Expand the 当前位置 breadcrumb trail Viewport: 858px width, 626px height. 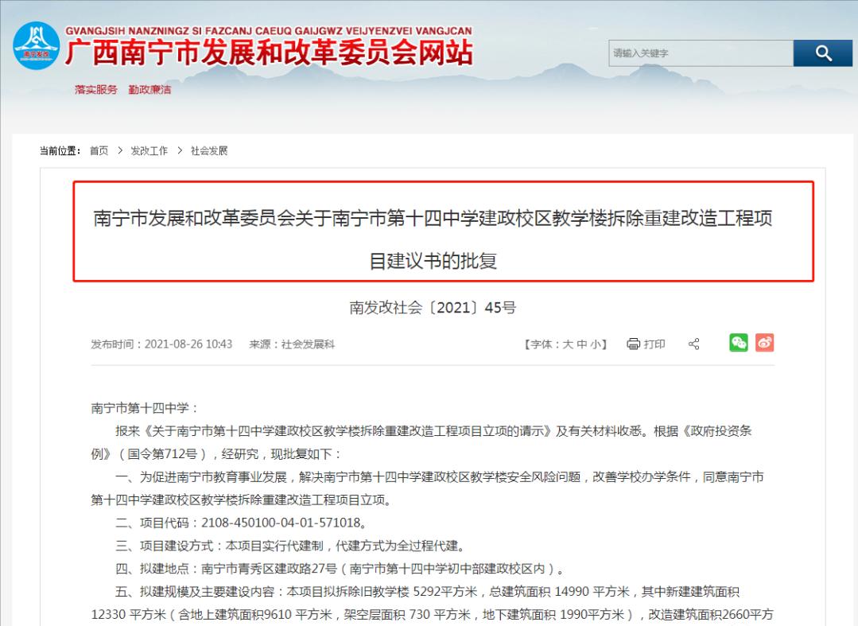[60, 150]
